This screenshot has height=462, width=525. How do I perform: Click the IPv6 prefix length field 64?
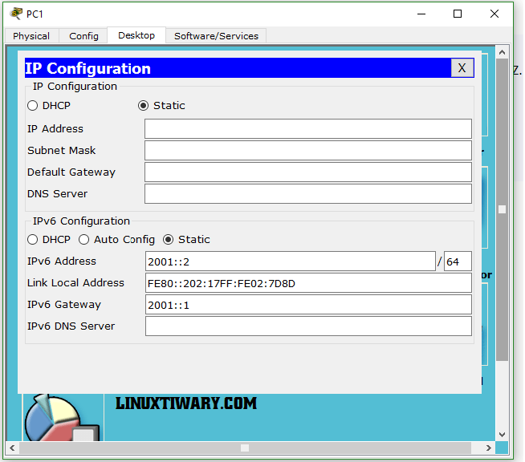[458, 261]
